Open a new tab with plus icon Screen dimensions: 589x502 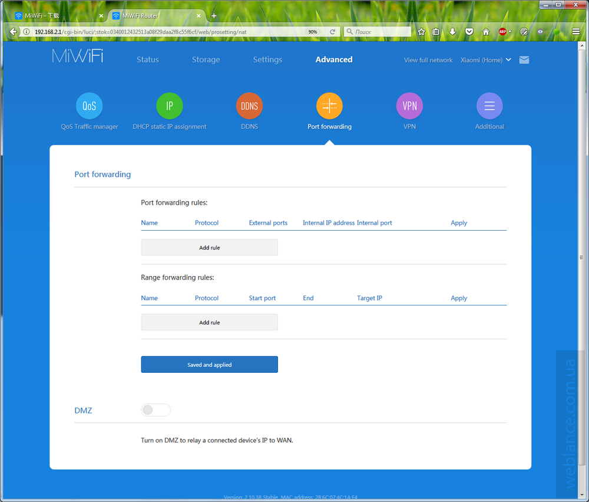(x=214, y=16)
